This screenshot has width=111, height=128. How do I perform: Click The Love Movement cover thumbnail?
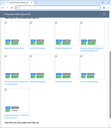(x=67, y=67)
